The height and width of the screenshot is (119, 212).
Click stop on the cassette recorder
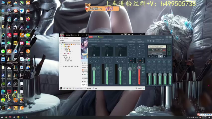coord(161,56)
